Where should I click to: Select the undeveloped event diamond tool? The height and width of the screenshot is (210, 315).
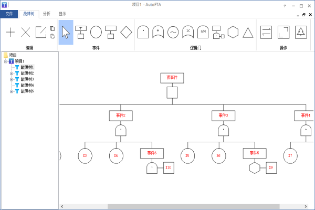coord(126,32)
